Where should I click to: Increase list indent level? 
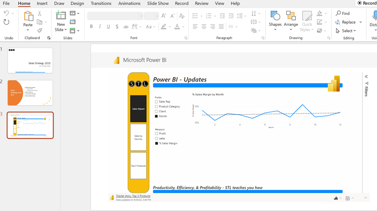pos(231,16)
